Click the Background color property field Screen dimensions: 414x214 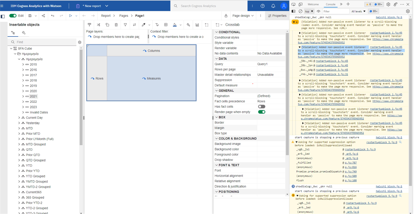pyautogui.click(x=271, y=149)
